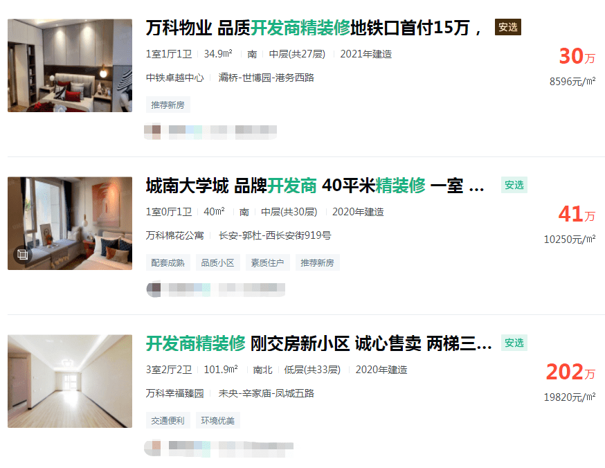Click the 品质小区 tag

pyautogui.click(x=217, y=263)
